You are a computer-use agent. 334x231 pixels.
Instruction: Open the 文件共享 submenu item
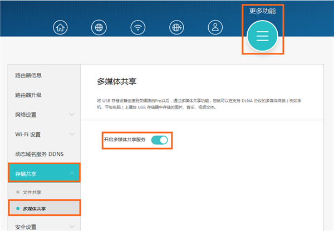coord(32,192)
